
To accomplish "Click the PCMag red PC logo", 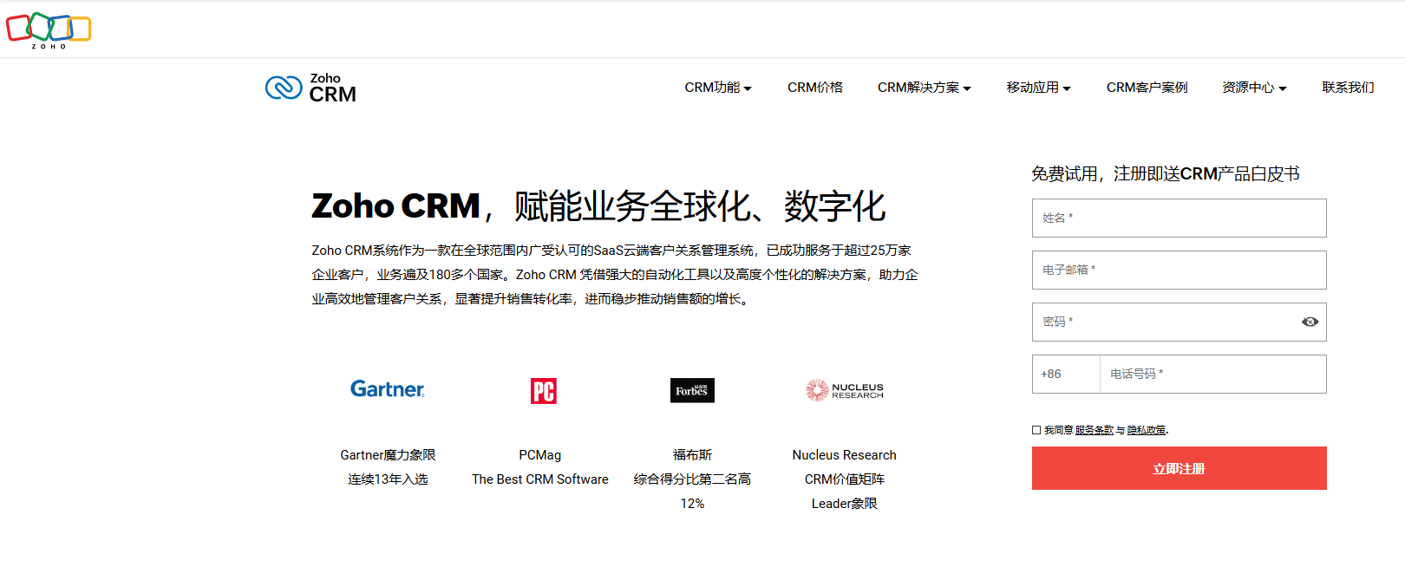I will pyautogui.click(x=544, y=391).
